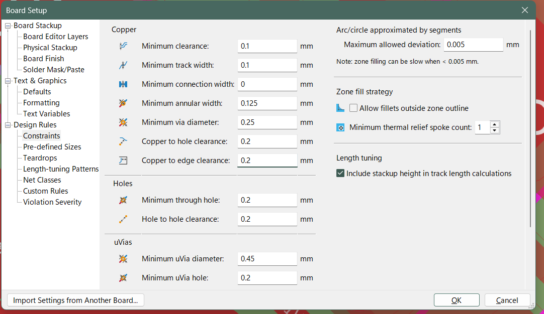Click the Maximum allowed deviation field
This screenshot has width=544, height=314.
(473, 45)
